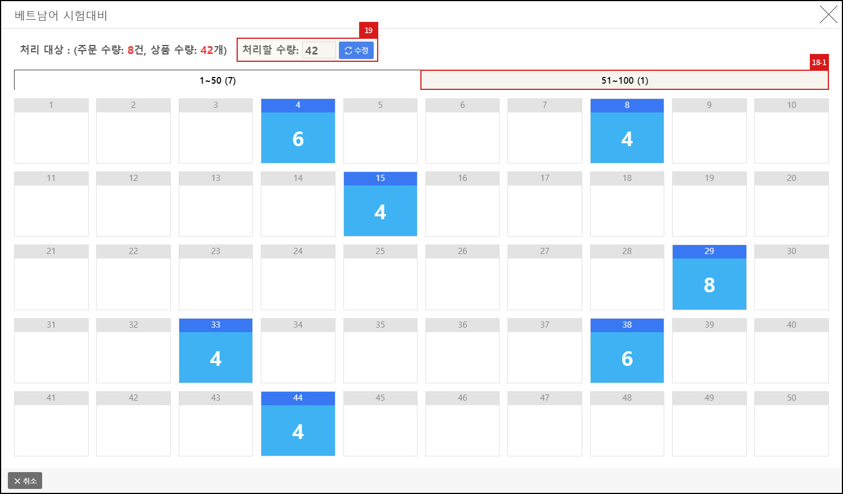Click the X icon on the 취소 button

19,480
